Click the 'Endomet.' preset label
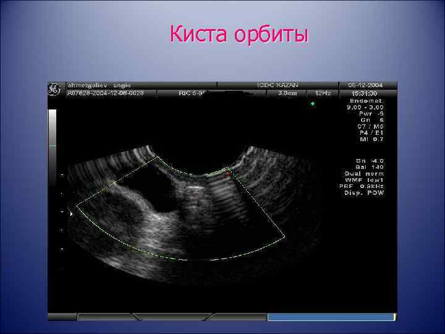Viewport: 445px width, 334px height. click(x=367, y=101)
